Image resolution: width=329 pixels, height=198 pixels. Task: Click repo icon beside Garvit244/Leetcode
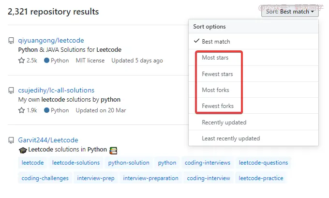coord(11,140)
